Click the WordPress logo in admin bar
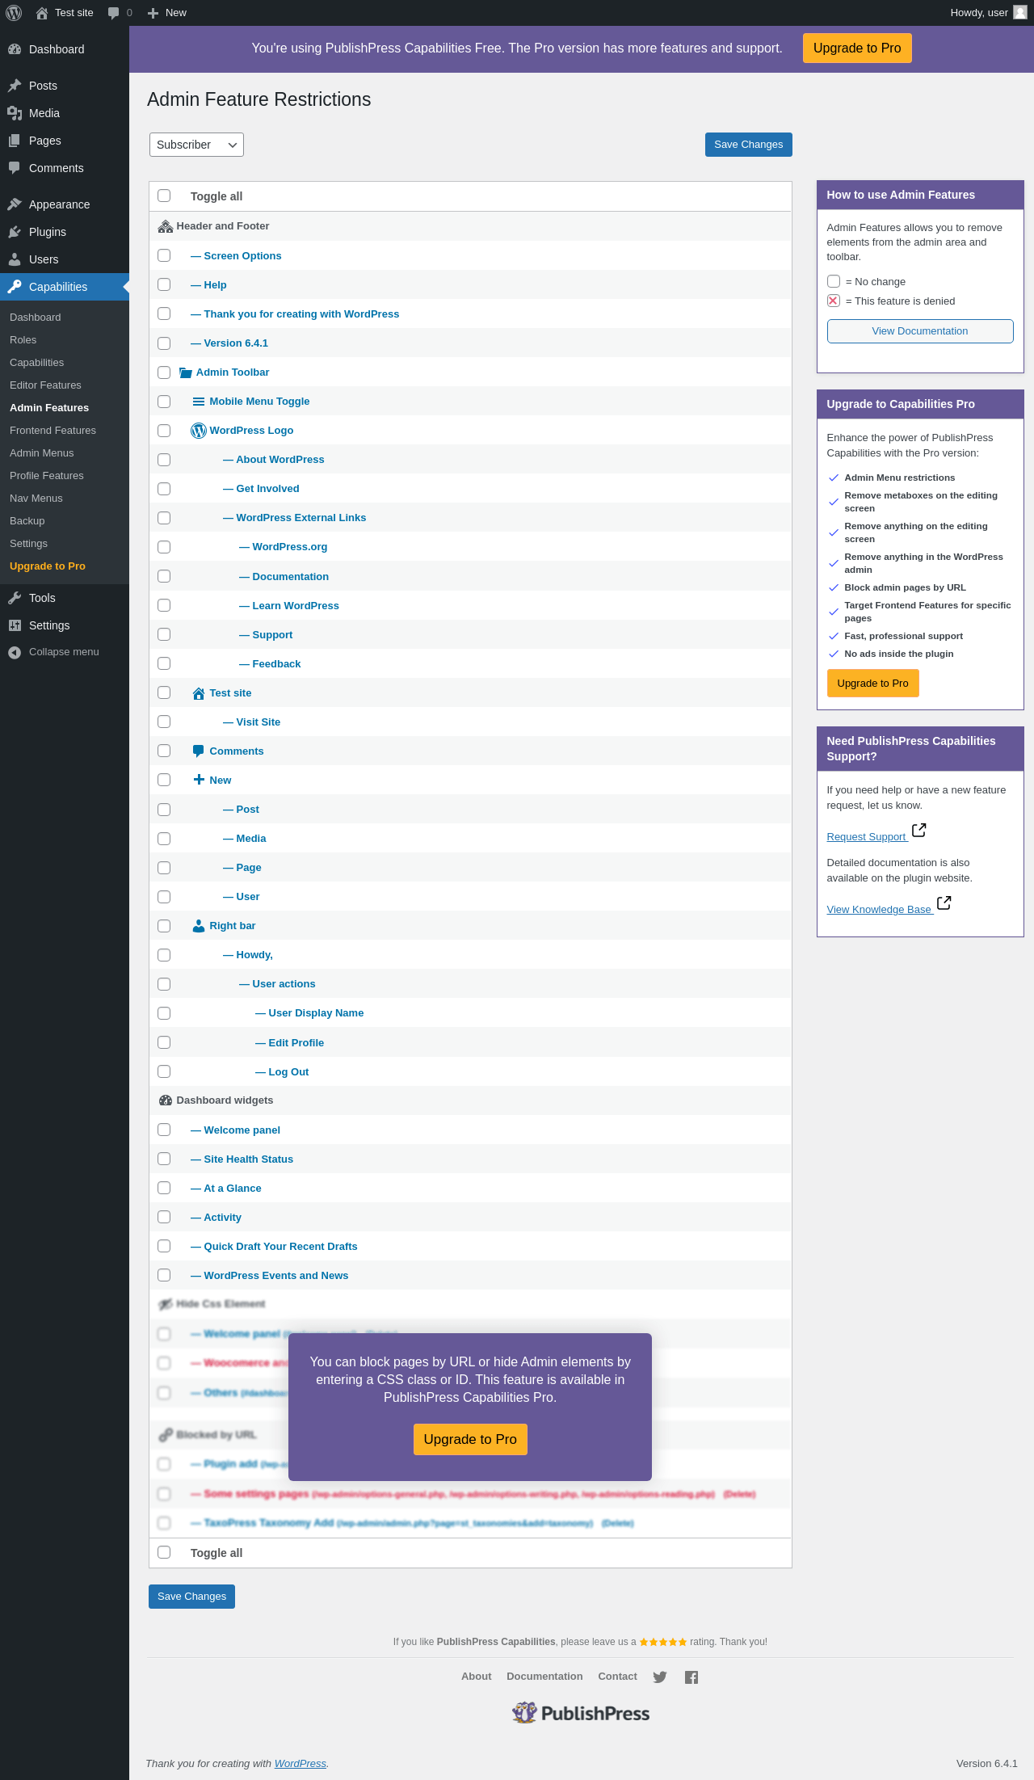Image resolution: width=1034 pixels, height=1780 pixels. [x=14, y=13]
